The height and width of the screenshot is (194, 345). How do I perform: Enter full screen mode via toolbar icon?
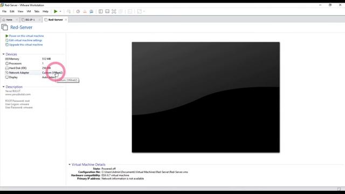[x=114, y=11]
